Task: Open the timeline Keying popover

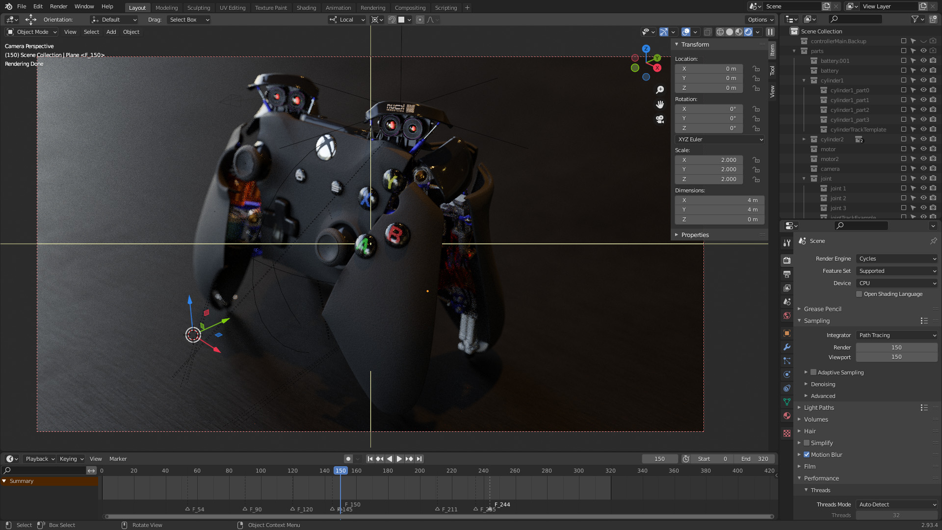Action: point(71,459)
